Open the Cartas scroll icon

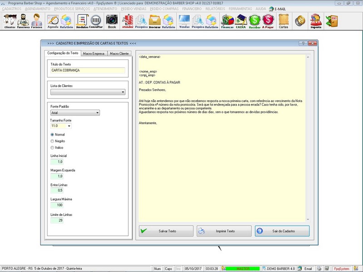tap(284, 21)
